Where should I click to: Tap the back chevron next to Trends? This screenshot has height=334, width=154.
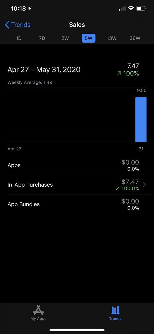pos(7,25)
